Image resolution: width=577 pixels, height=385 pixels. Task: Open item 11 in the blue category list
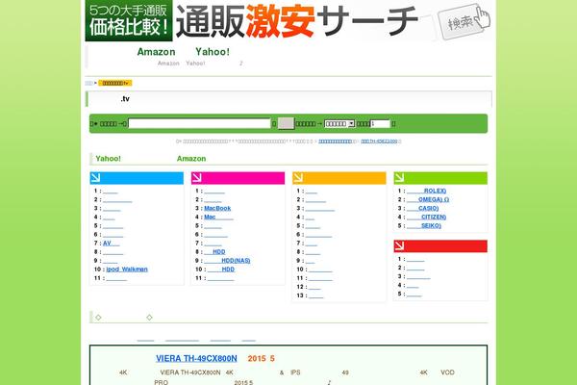pyautogui.click(x=116, y=278)
